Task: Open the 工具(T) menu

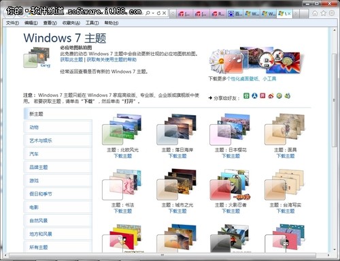Action: pos(92,23)
